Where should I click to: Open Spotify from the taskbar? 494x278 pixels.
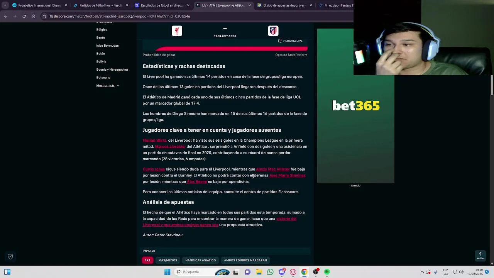[327, 272]
